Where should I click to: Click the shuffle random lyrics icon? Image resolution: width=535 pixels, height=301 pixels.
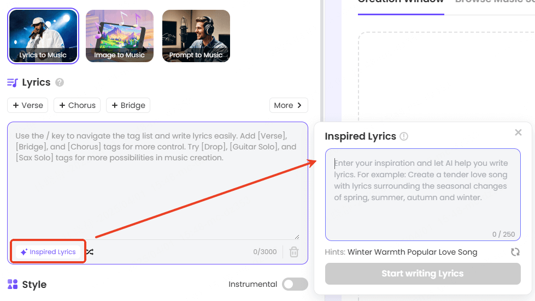(x=90, y=252)
